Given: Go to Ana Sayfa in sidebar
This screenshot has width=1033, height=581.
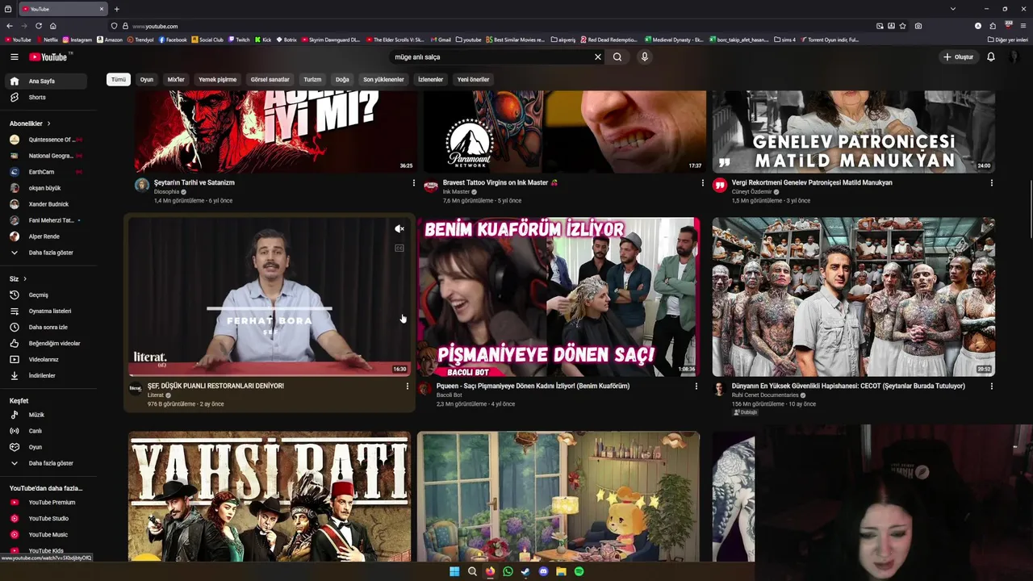Looking at the screenshot, I should pyautogui.click(x=45, y=81).
